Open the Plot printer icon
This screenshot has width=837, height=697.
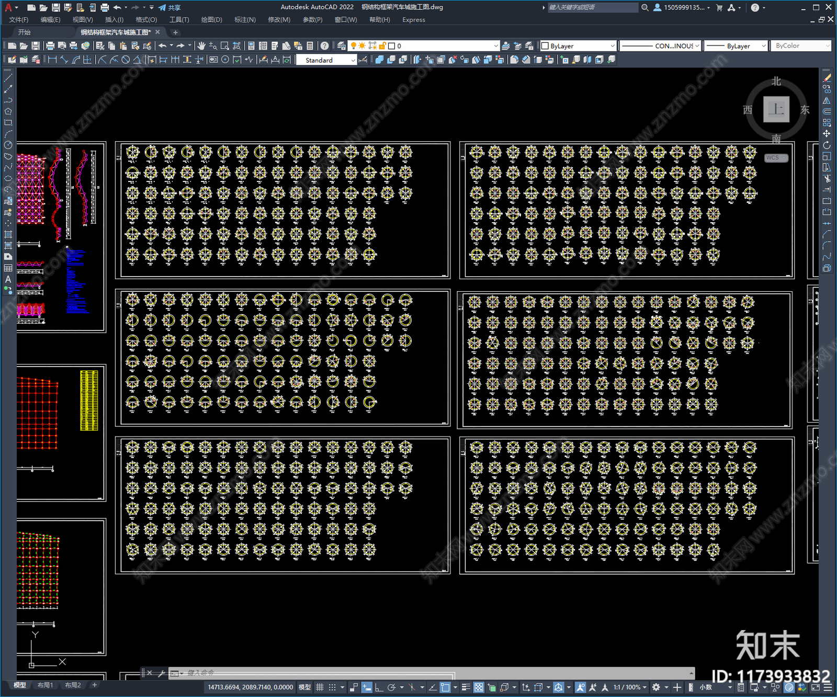(x=50, y=46)
